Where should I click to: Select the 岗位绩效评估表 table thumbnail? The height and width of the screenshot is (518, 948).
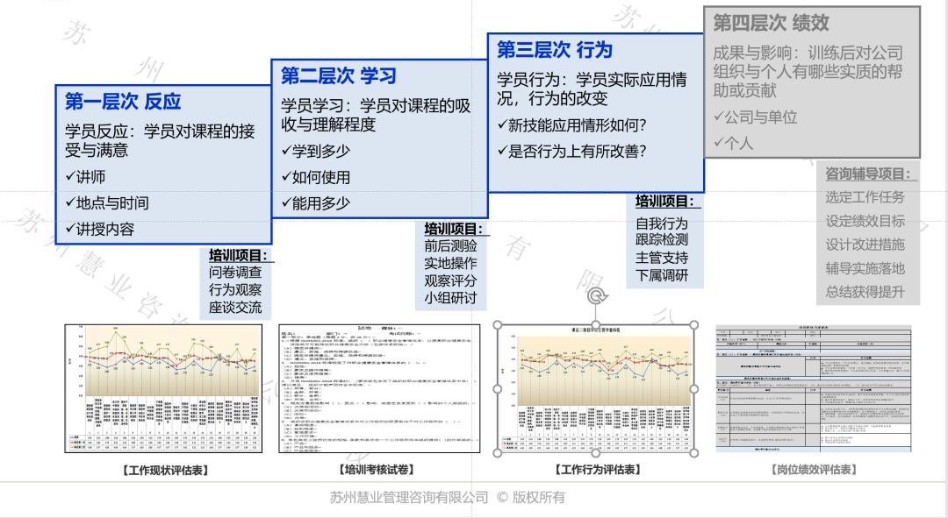tap(814, 390)
